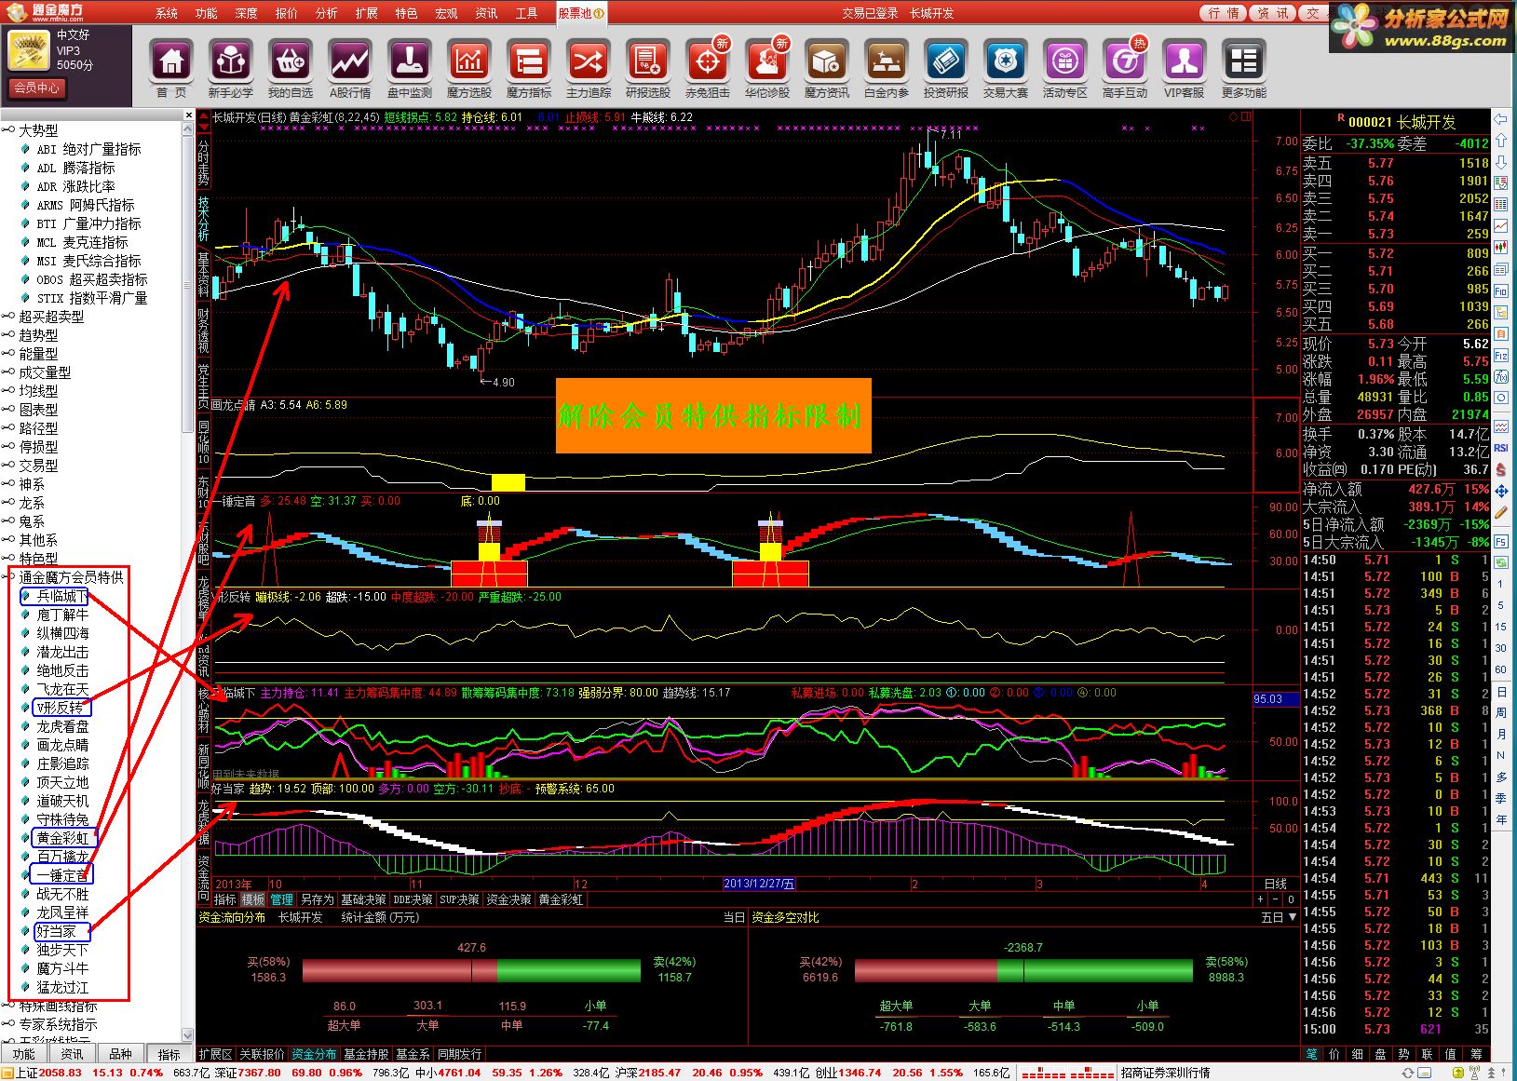1517x1081 pixels.
Task: Select the 笔 tick view tab
Action: pos(1312,1054)
